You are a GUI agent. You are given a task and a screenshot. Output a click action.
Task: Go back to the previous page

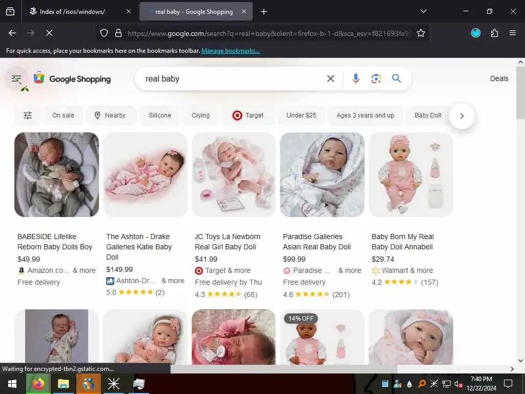point(12,33)
